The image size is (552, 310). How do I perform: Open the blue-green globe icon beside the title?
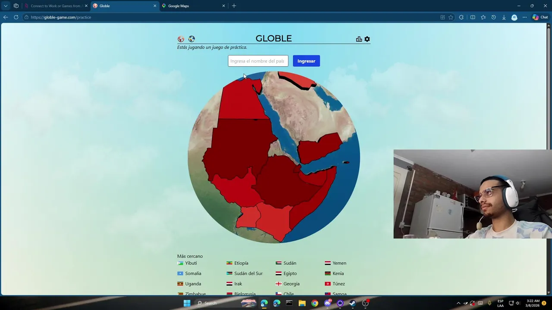191,39
